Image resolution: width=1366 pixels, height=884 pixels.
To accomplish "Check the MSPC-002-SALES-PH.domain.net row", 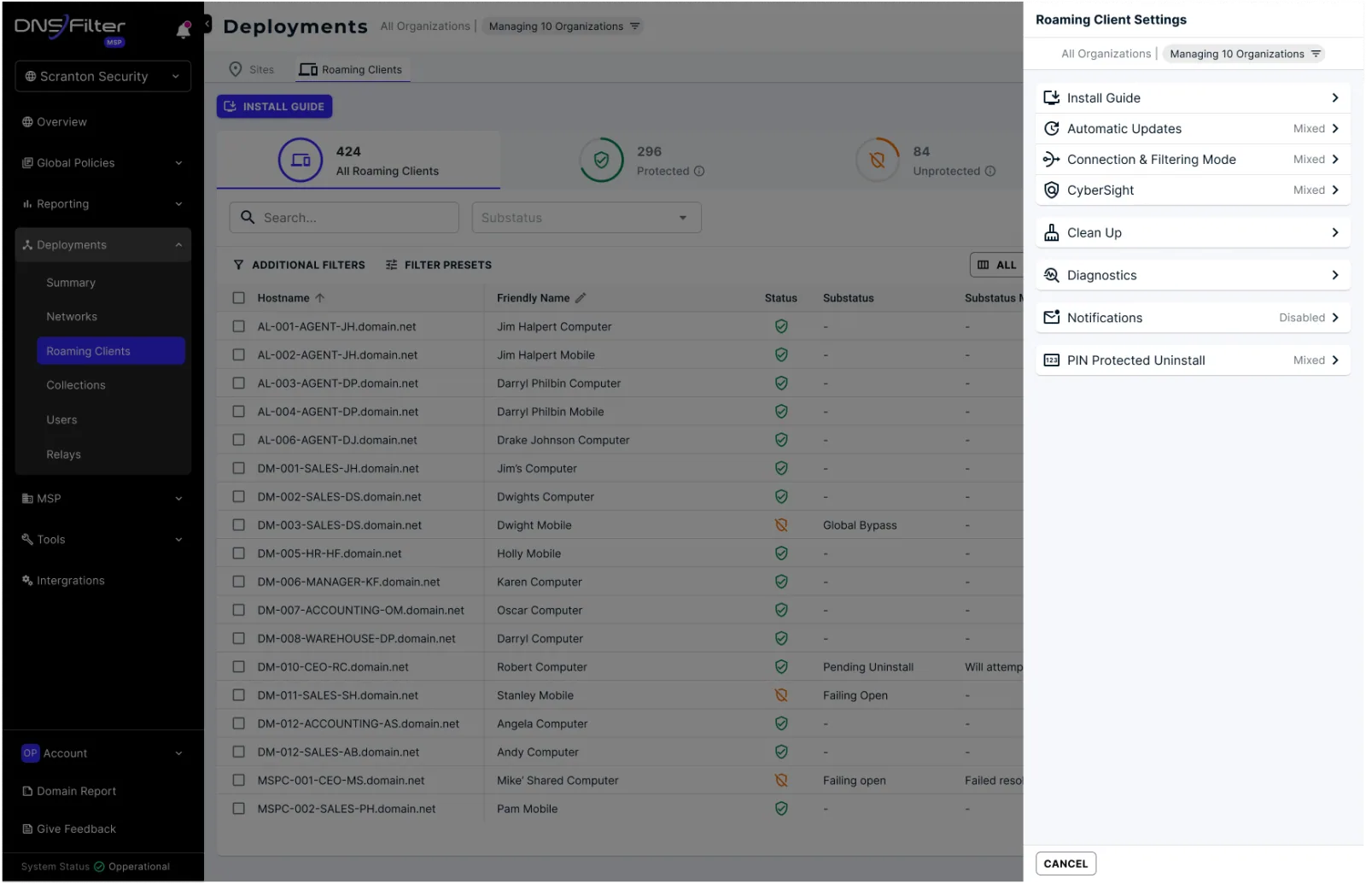I will tap(239, 809).
